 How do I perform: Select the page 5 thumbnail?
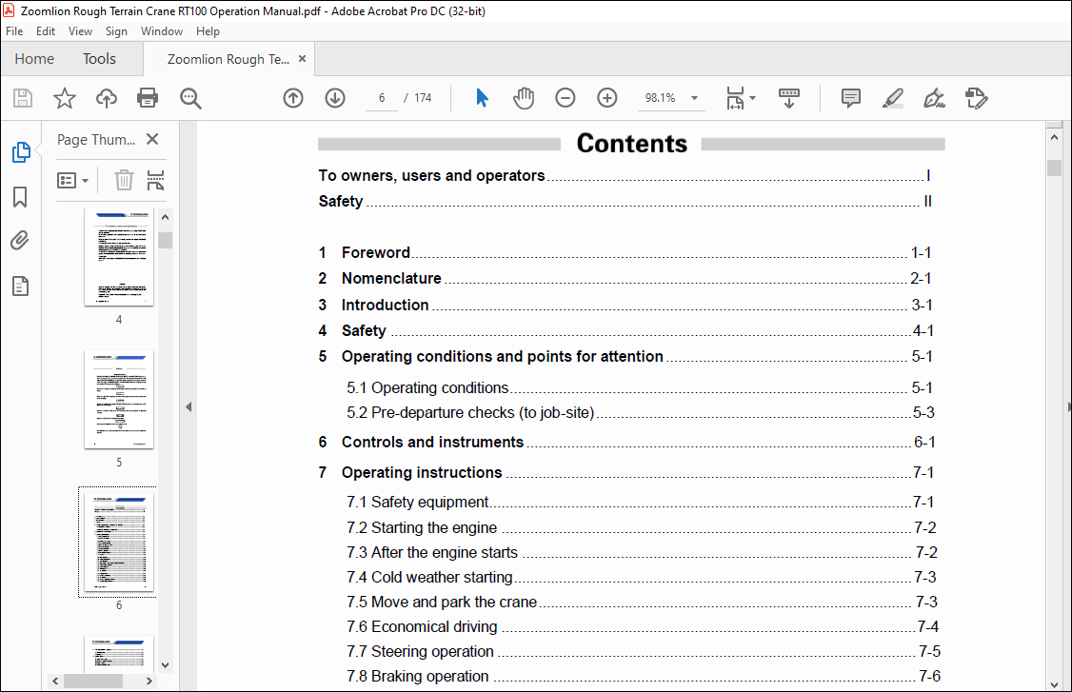coord(119,399)
